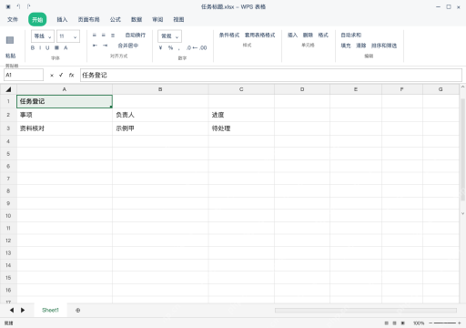466x328 pixels.
Task: Click the Paste (粘贴) clipboard icon
Action: (x=10, y=40)
